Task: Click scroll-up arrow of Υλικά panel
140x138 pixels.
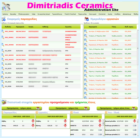Action: coord(103,120)
